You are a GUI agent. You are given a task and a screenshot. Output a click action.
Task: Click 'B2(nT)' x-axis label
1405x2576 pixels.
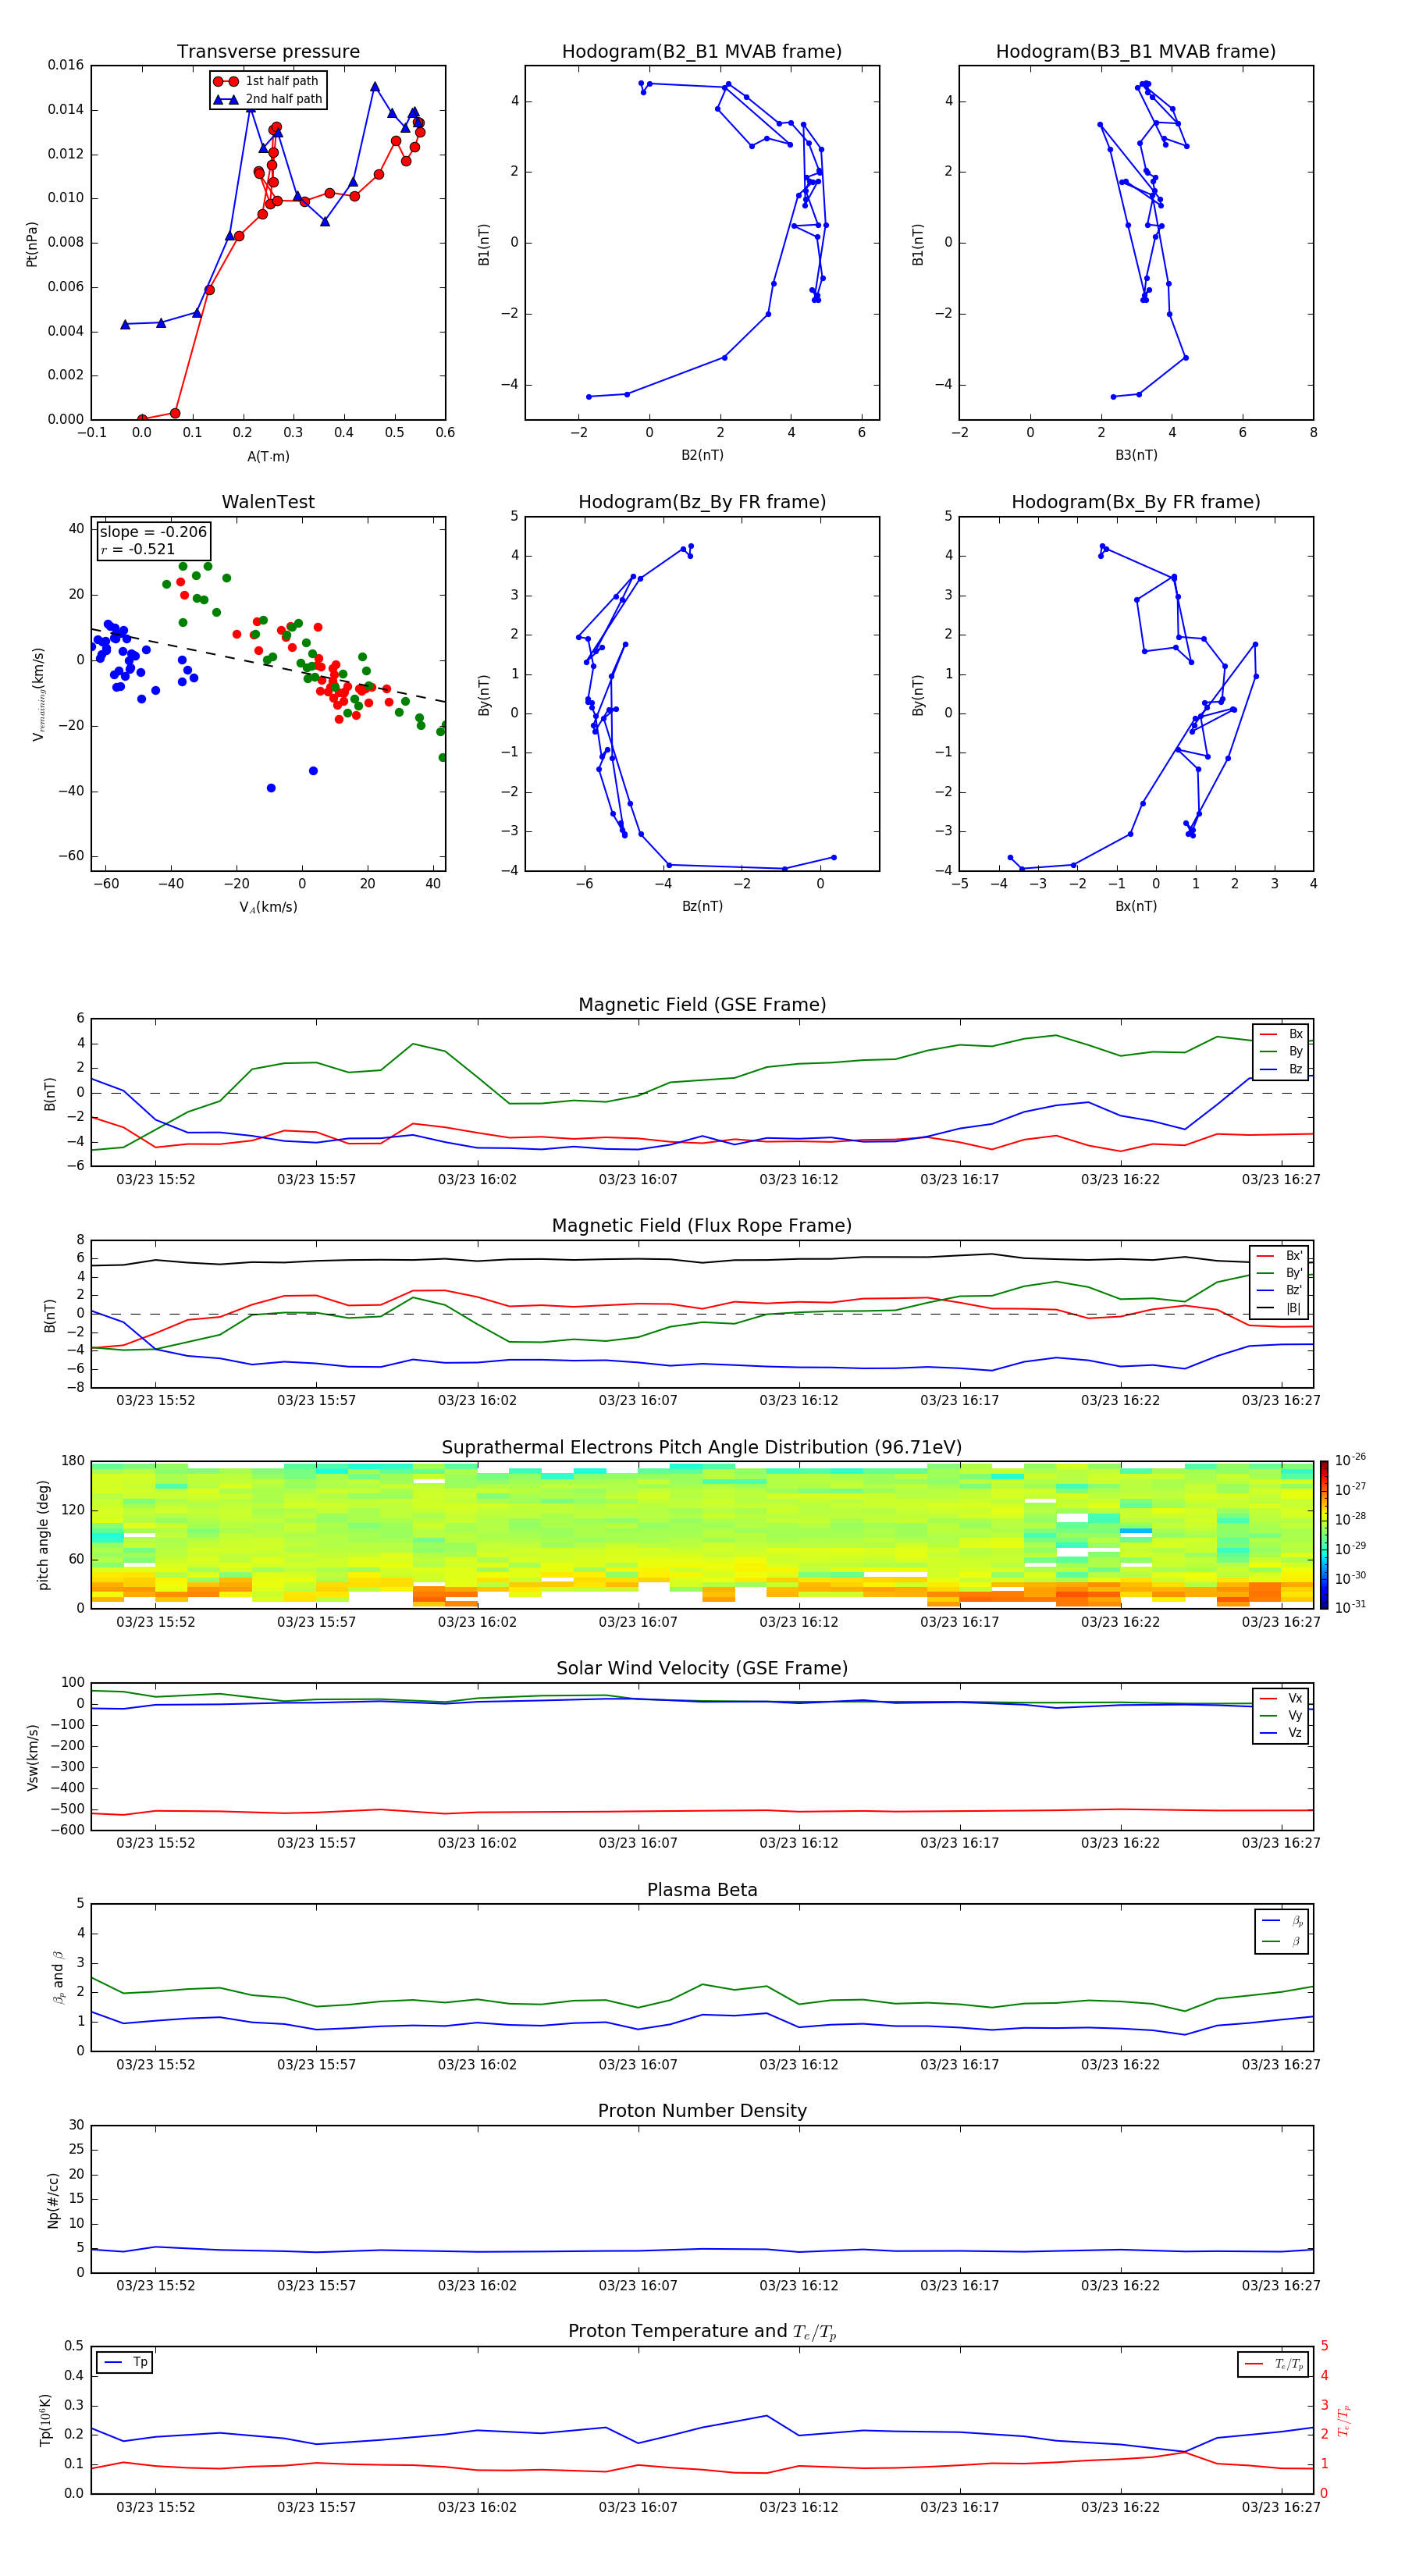coord(702,455)
